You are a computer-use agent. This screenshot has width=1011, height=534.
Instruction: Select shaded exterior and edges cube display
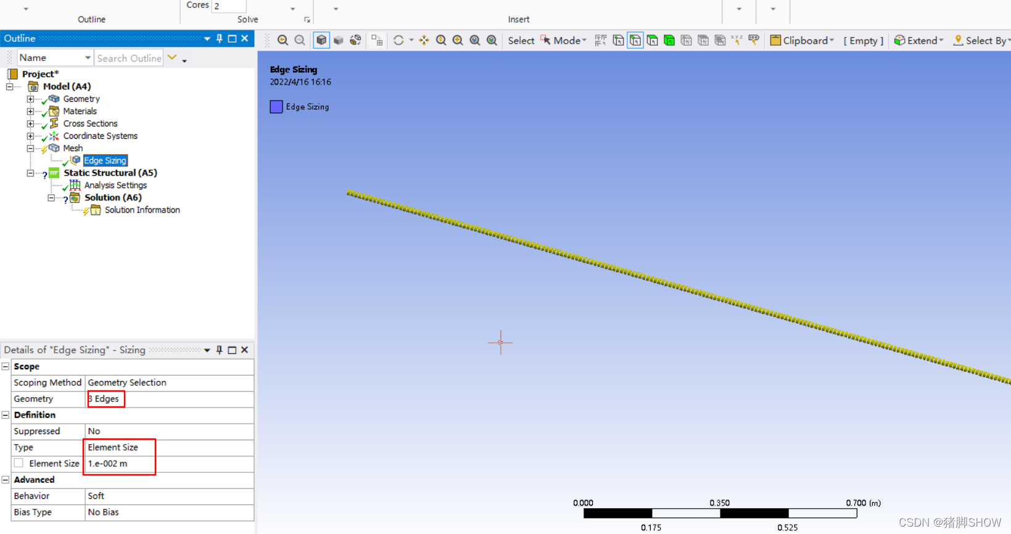pyautogui.click(x=321, y=41)
